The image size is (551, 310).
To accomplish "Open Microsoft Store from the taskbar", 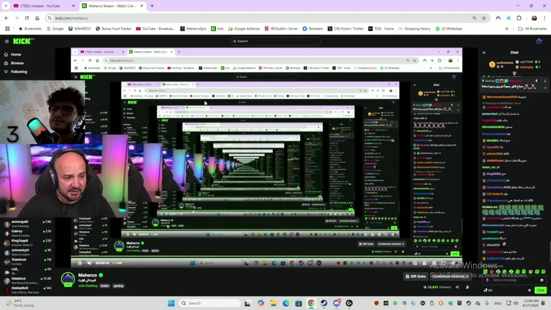I will (x=298, y=303).
